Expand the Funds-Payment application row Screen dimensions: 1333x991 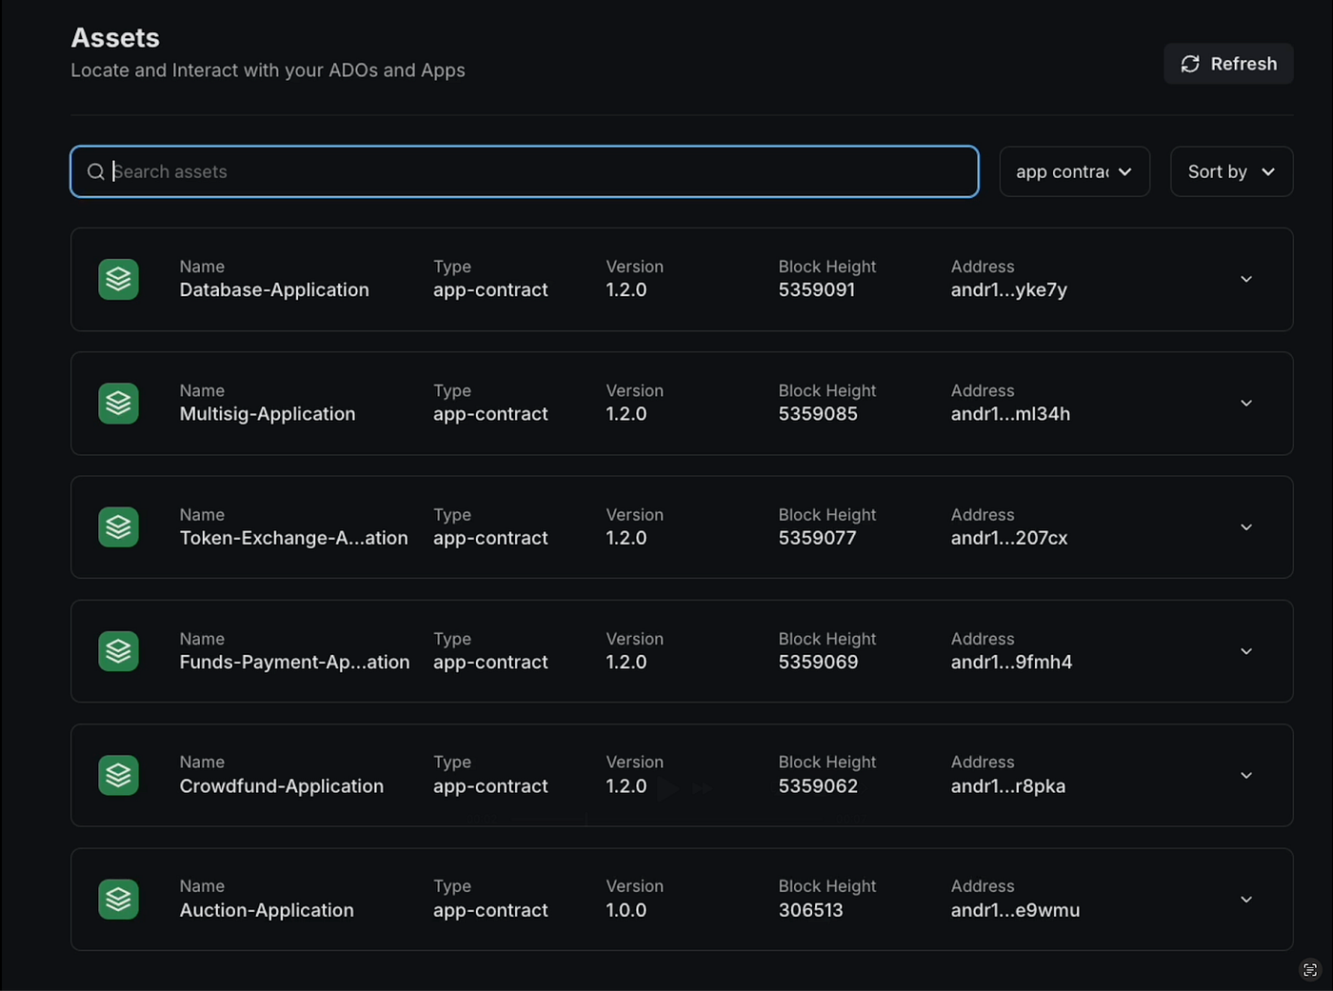click(1245, 651)
